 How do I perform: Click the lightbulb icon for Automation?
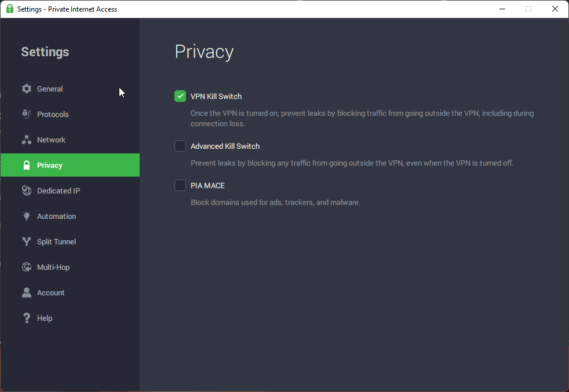[x=27, y=216]
